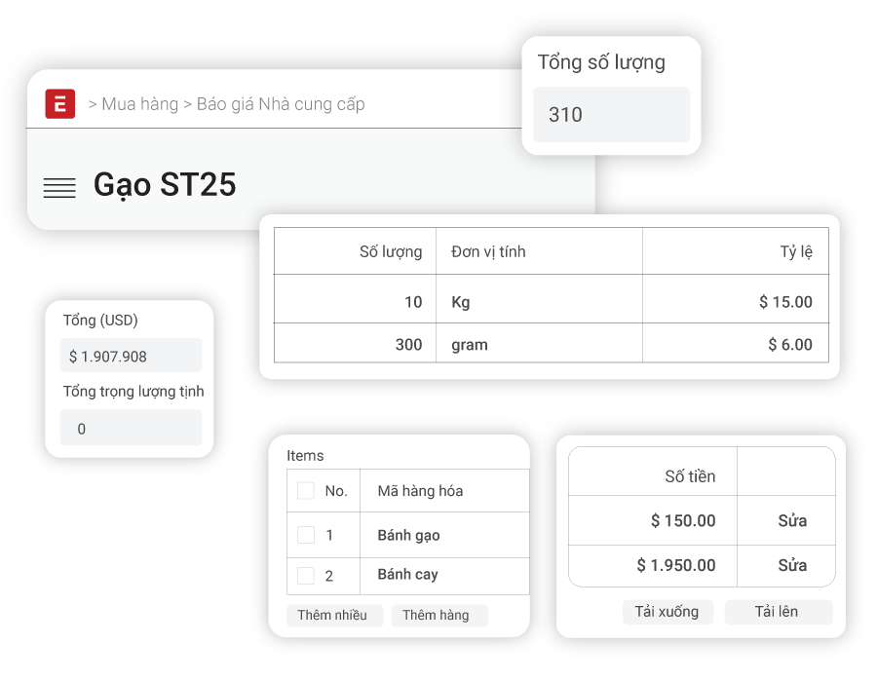
Task: Click Sửa for the $ 1.950.00 row
Action: click(792, 565)
